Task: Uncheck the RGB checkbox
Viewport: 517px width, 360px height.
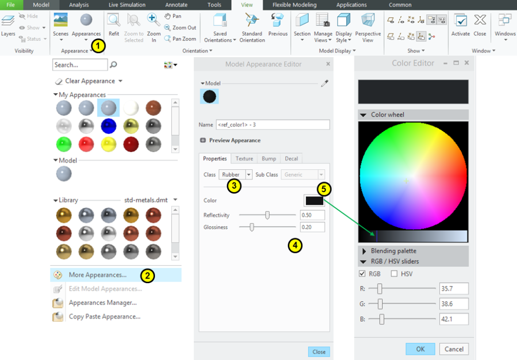Action: click(362, 274)
